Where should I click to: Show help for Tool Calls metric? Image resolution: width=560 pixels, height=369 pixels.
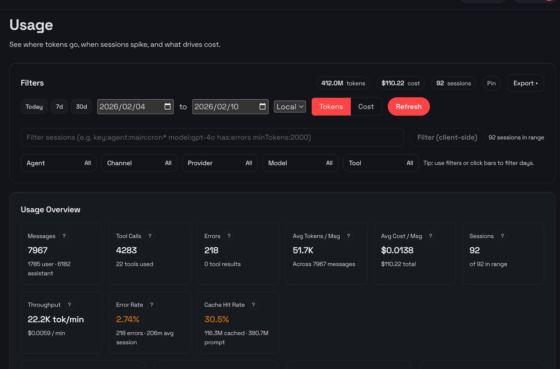pyautogui.click(x=150, y=236)
